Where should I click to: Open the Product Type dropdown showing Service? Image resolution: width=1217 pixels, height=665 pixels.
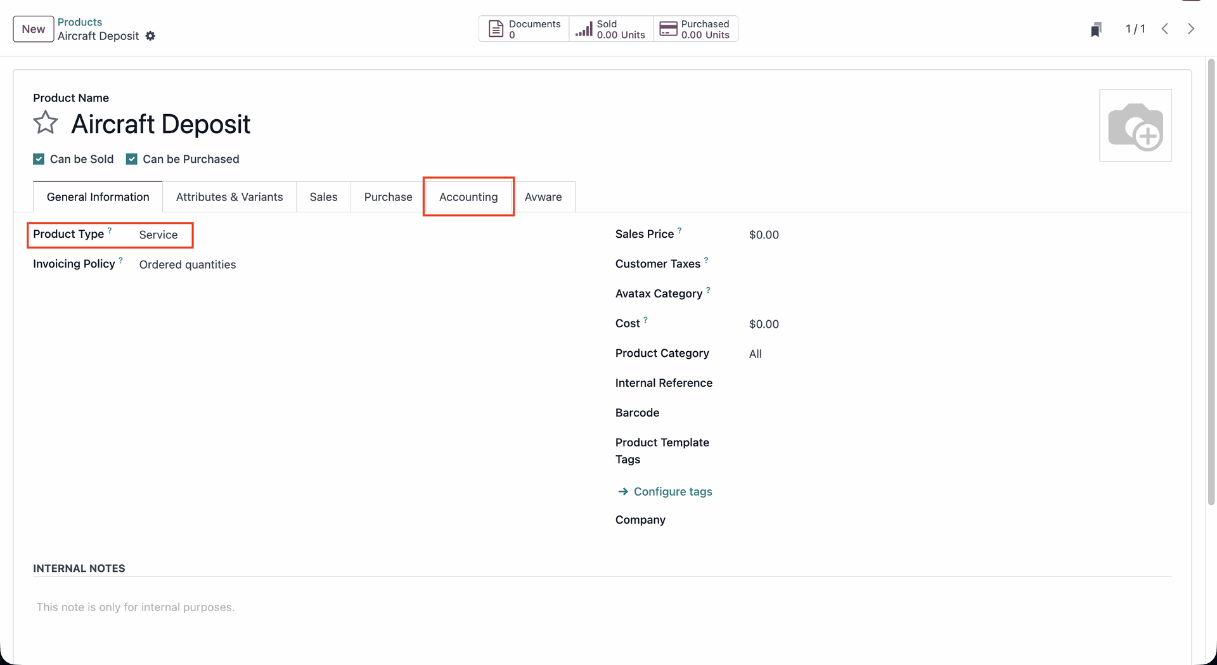(x=158, y=235)
